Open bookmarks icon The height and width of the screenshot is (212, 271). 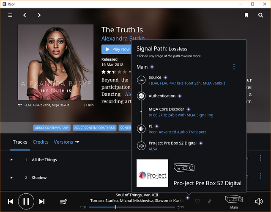[x=246, y=15]
